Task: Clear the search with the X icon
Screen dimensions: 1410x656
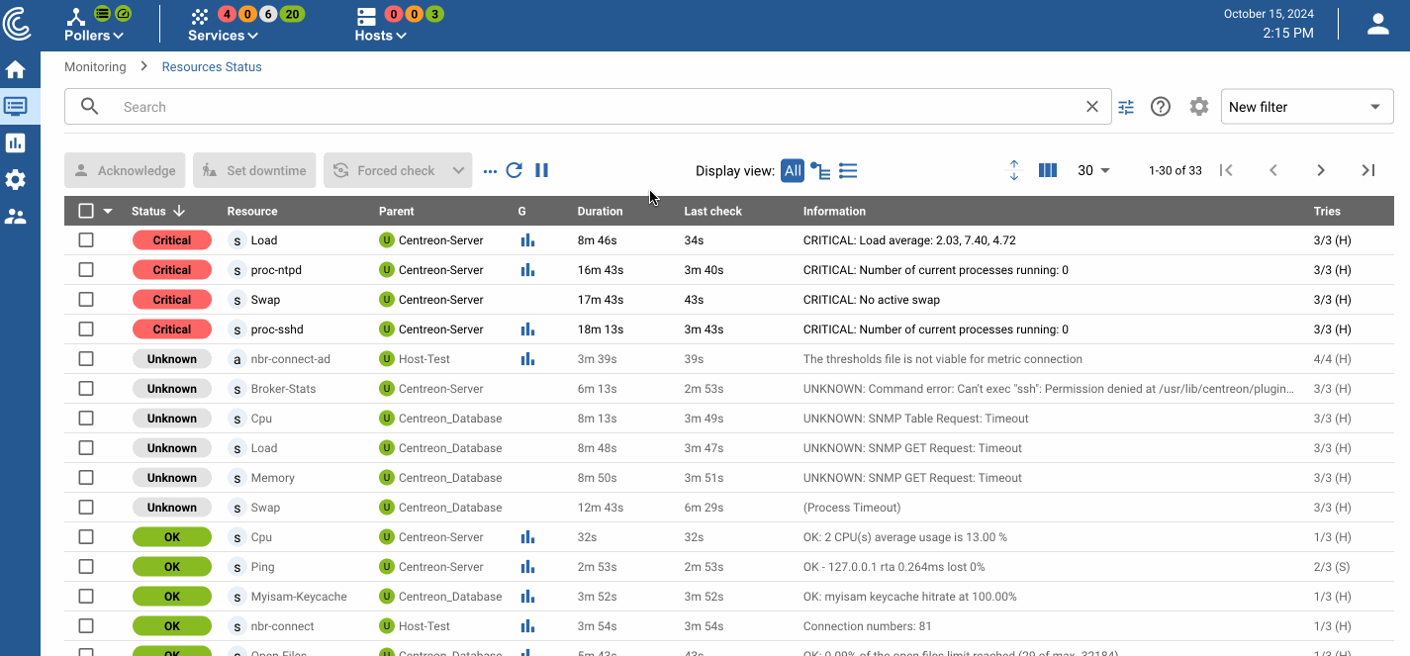Action: coord(1092,107)
